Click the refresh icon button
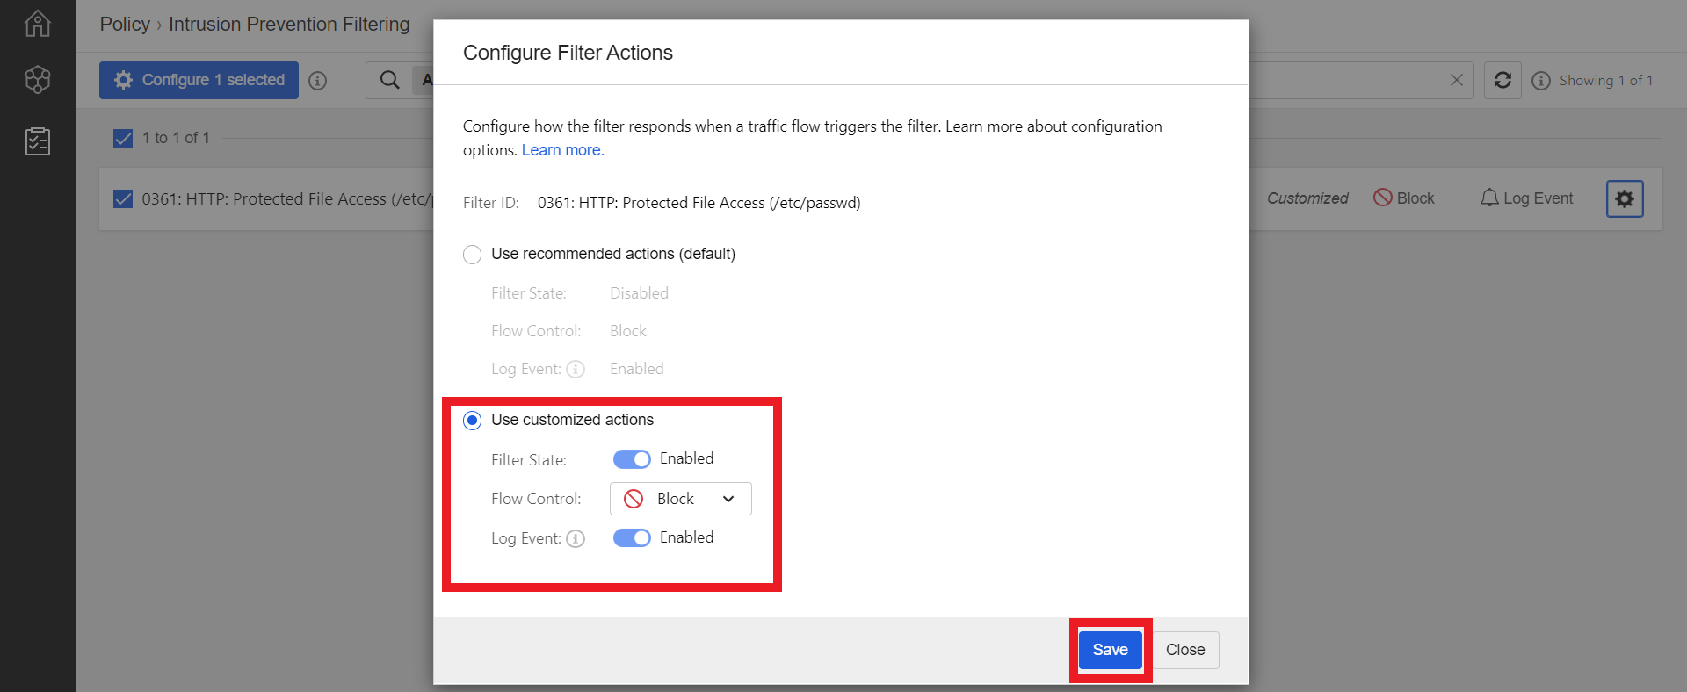The width and height of the screenshot is (1687, 692). coord(1502,80)
